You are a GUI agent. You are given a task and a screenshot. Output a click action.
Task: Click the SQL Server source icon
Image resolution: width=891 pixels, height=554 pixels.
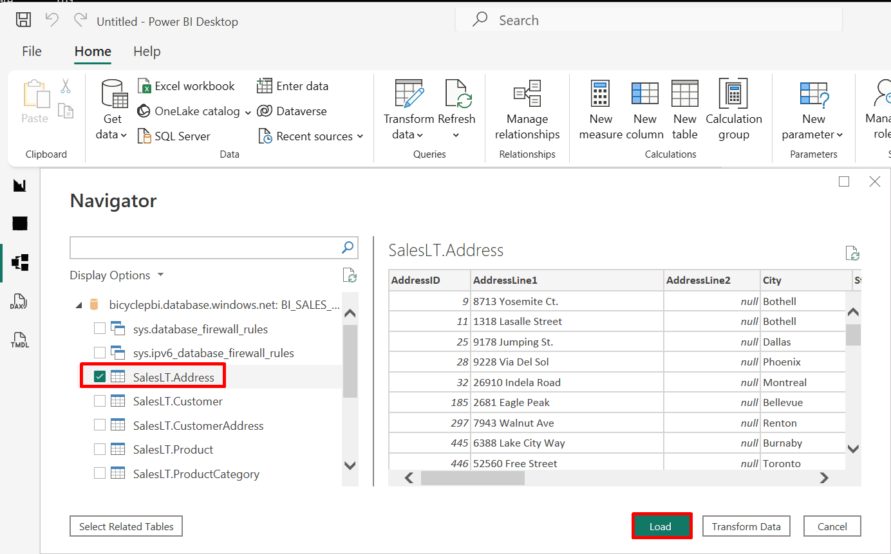(x=144, y=136)
